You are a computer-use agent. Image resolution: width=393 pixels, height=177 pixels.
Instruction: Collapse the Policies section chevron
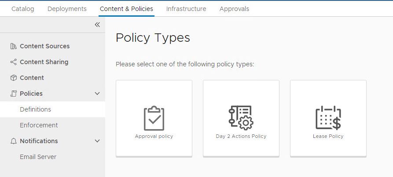[x=97, y=94]
